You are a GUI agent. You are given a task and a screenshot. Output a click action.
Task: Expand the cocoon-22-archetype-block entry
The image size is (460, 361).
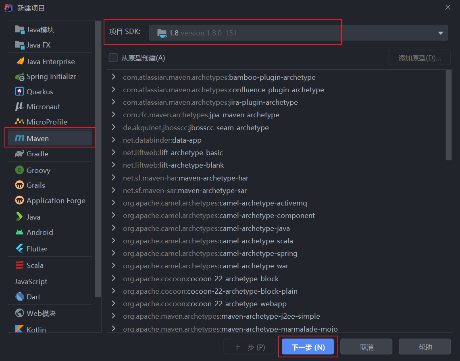tap(114, 278)
